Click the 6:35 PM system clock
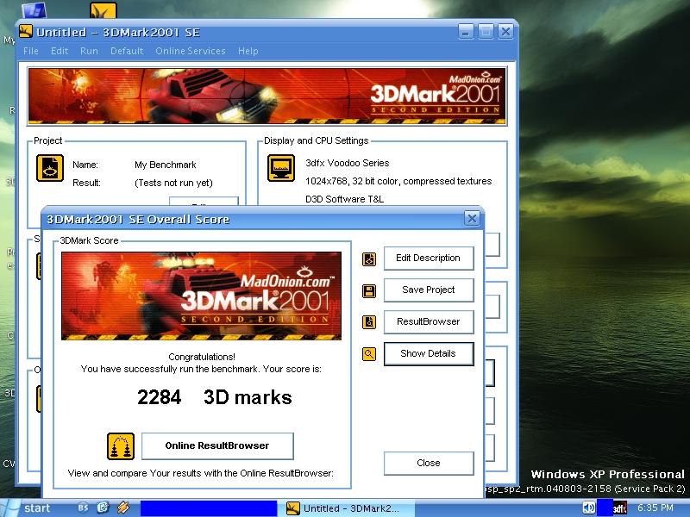This screenshot has width=690, height=517. coord(655,508)
